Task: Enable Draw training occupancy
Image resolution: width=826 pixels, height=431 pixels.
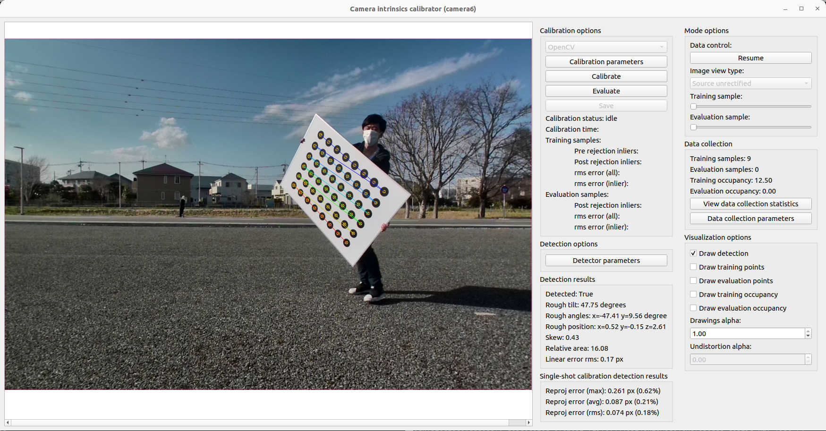Action: click(x=693, y=294)
